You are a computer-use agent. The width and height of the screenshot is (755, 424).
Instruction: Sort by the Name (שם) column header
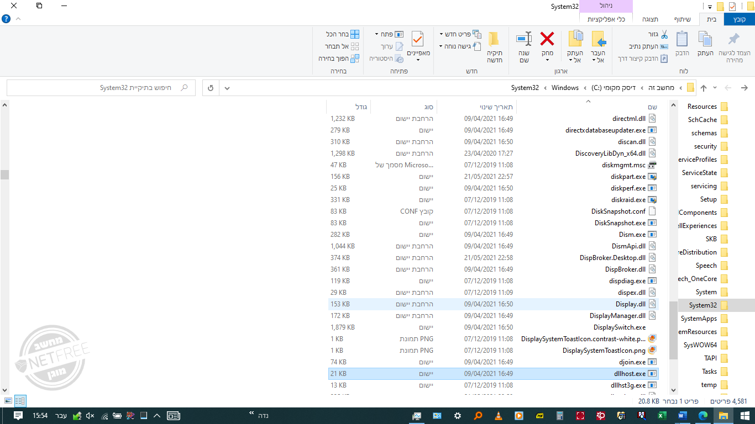pyautogui.click(x=588, y=107)
